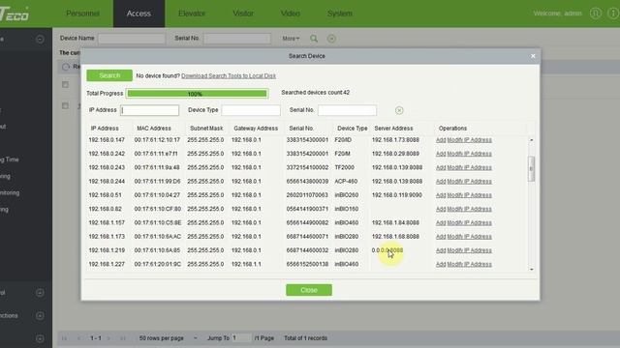Focus the Device Type filter field

click(x=251, y=110)
